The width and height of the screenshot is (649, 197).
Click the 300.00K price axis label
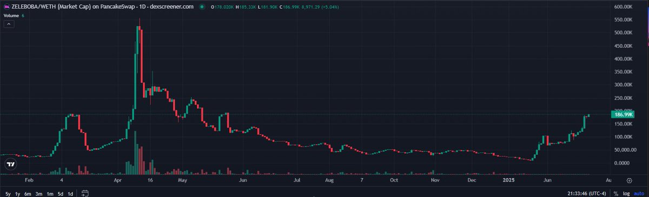pos(624,85)
